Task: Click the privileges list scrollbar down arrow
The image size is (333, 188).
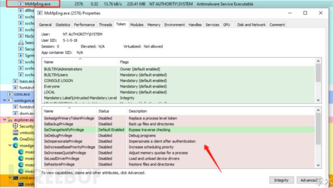Action: pyautogui.click(x=318, y=165)
